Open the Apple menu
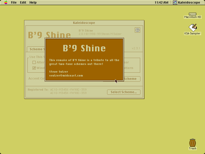The image size is (205, 154). pos(6,3)
